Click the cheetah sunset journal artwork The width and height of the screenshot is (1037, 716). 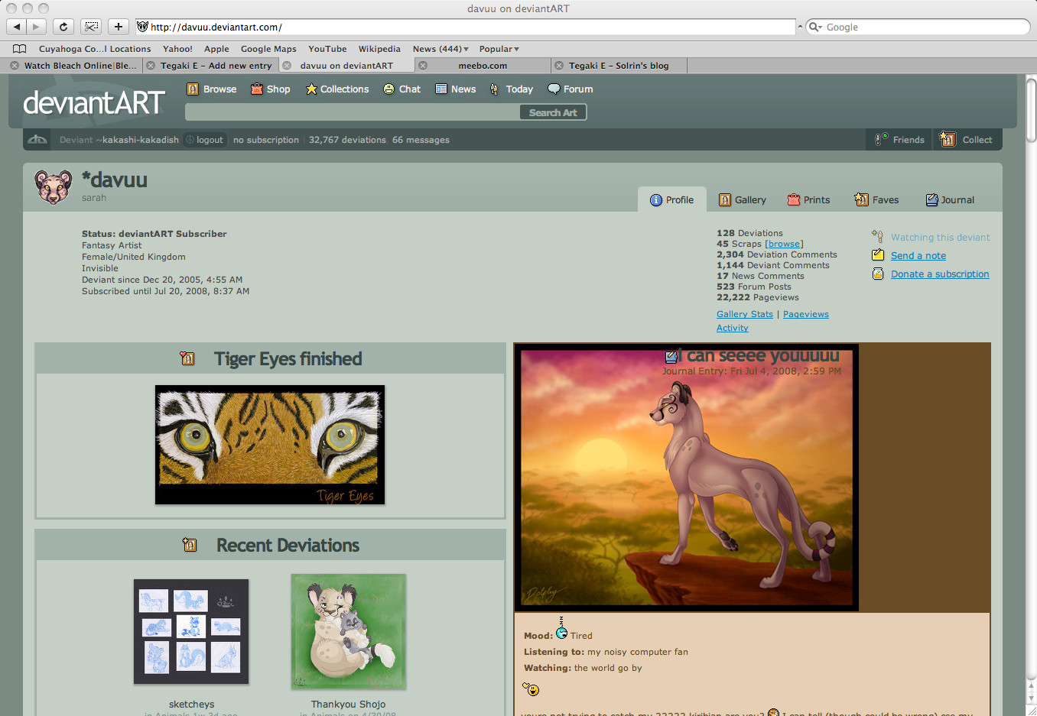tap(686, 478)
